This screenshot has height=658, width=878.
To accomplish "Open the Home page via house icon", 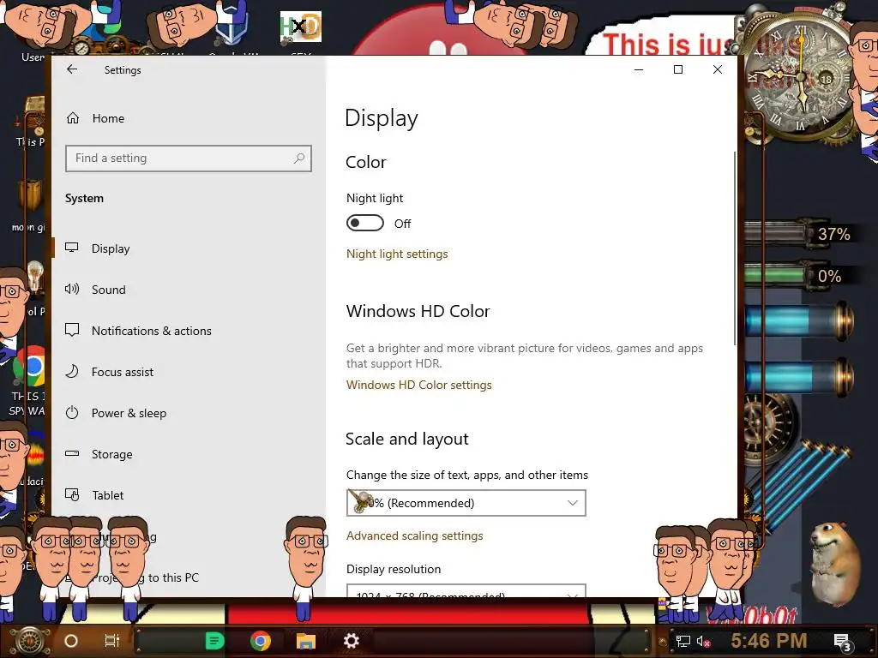I will (73, 118).
